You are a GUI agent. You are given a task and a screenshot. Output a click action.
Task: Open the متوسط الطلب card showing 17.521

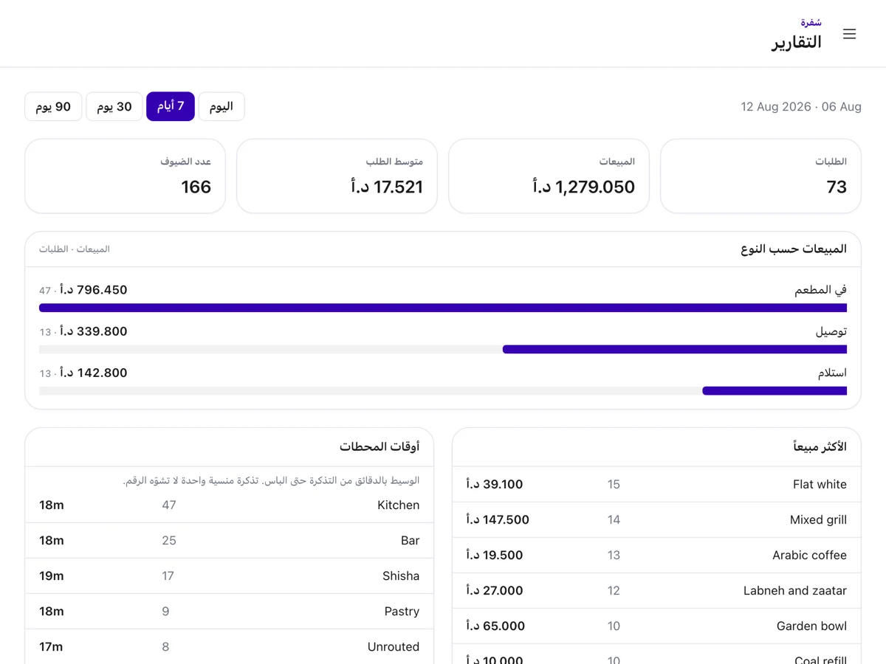tap(337, 176)
